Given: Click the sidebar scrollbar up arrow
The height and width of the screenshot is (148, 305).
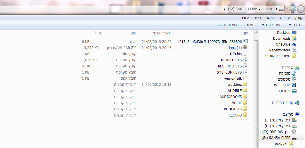Looking at the screenshot, I should point(256,32).
